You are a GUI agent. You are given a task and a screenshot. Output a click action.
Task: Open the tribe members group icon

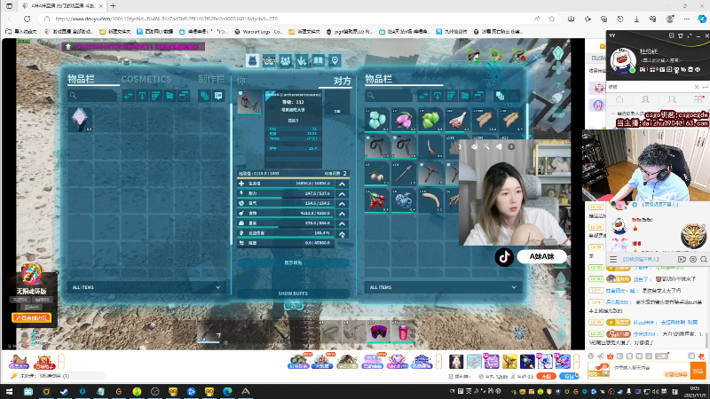pos(285,60)
